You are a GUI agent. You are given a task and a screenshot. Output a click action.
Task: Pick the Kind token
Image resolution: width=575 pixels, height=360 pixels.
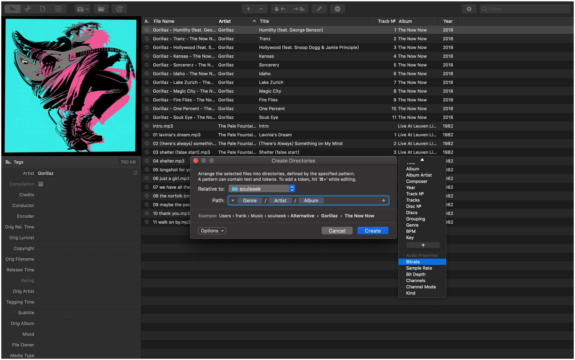click(x=411, y=293)
